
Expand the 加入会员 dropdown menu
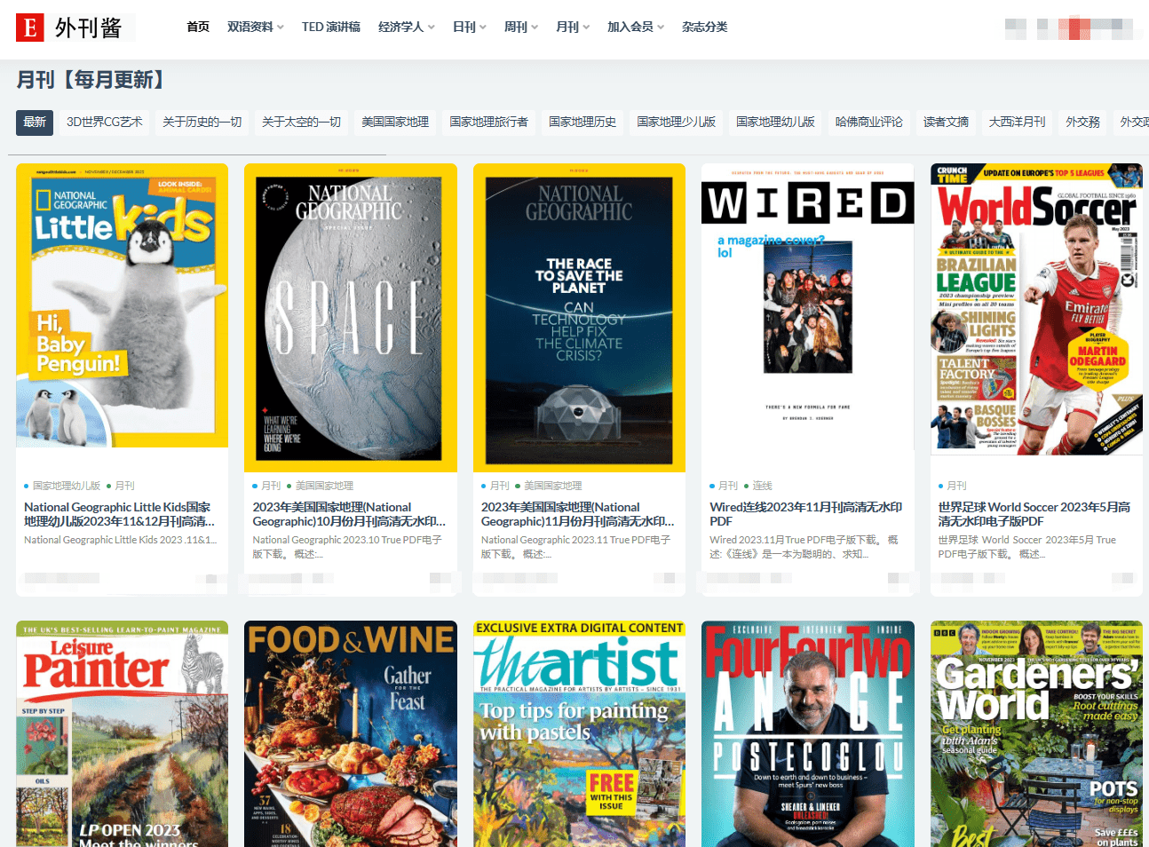[636, 27]
